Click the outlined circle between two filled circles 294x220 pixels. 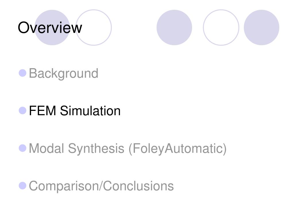[221, 27]
